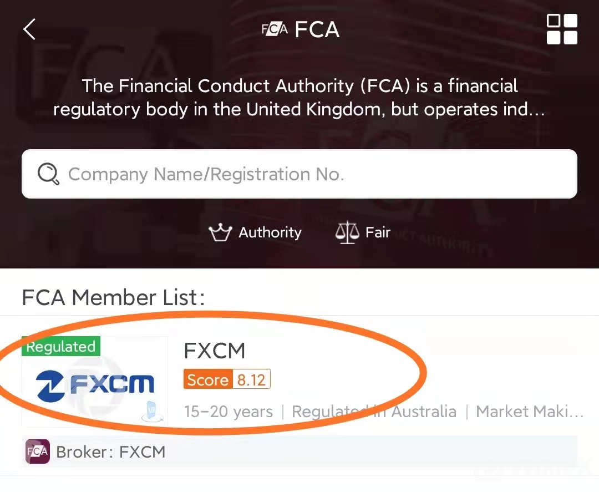599x492 pixels.
Task: Click the FCA logo in the header
Action: tap(275, 29)
